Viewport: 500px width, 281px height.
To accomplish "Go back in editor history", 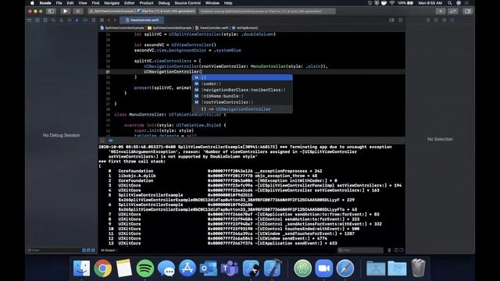I will (x=109, y=20).
